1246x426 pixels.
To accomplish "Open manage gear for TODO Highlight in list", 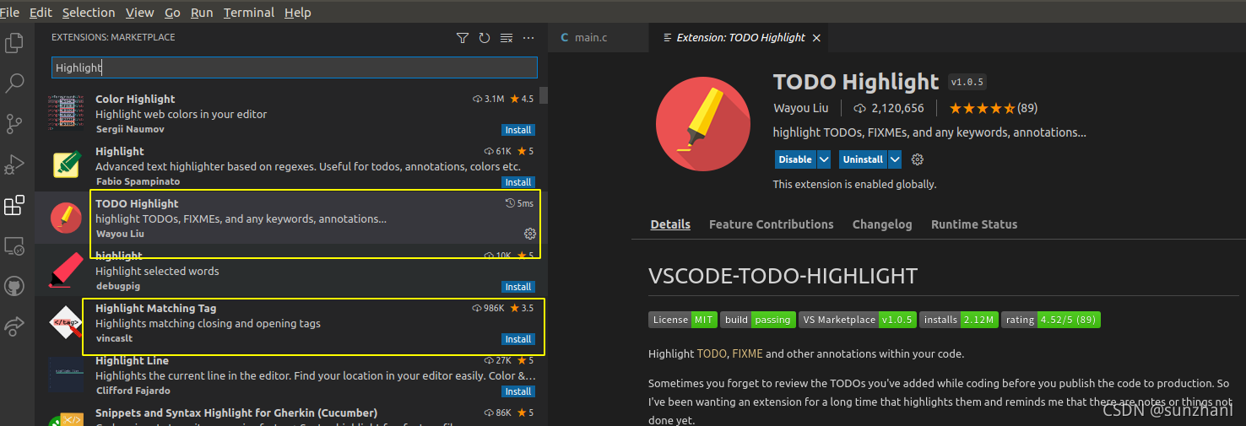I will [x=530, y=234].
